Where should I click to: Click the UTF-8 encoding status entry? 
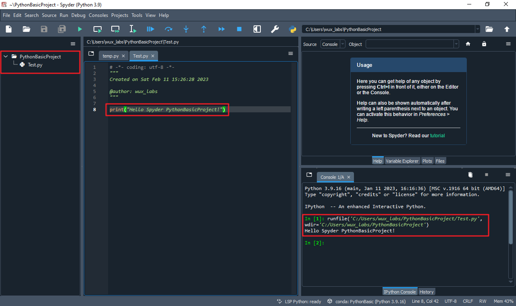pos(451,301)
